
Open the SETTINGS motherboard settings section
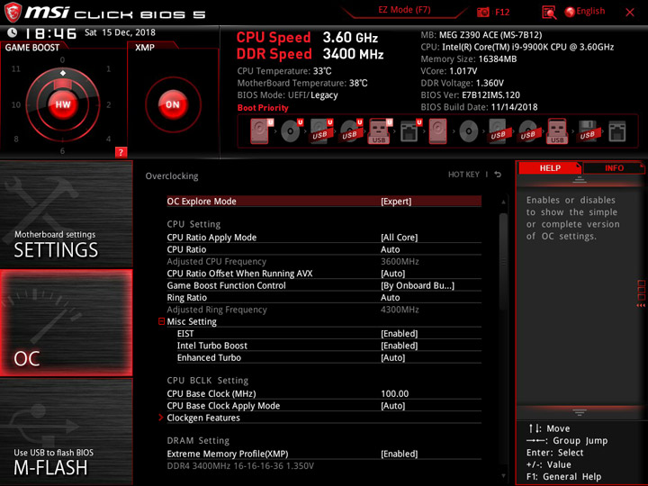click(x=66, y=214)
